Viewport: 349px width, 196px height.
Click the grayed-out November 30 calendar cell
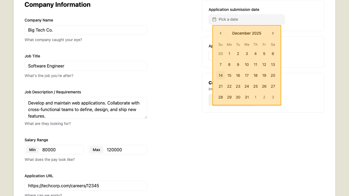pos(220,54)
